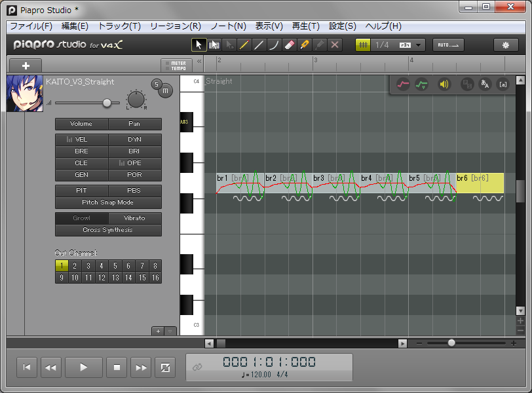Screen dimensions: 532x393
Task: Toggle the green vibrato curve display
Action: tap(421, 84)
